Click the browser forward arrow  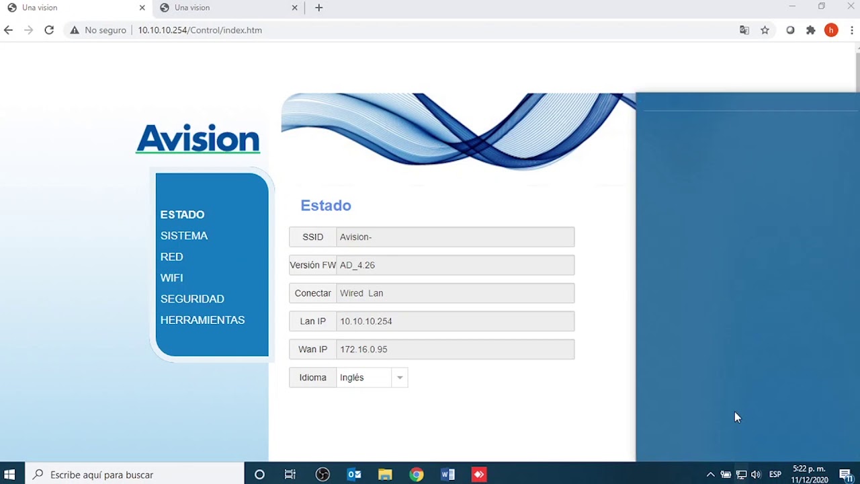(x=28, y=30)
